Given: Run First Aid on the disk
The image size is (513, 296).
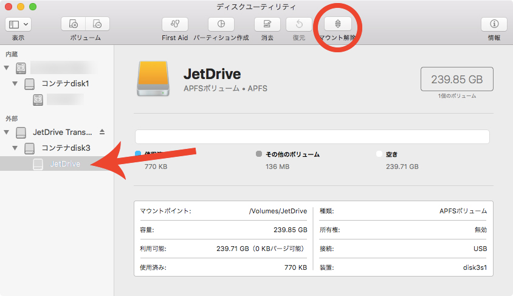Looking at the screenshot, I should point(175,24).
